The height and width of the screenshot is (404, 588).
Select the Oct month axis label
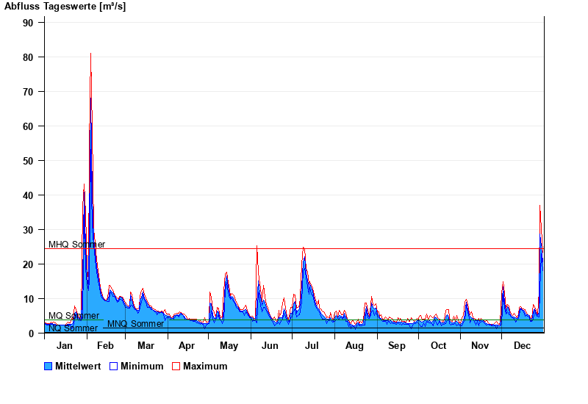(438, 346)
